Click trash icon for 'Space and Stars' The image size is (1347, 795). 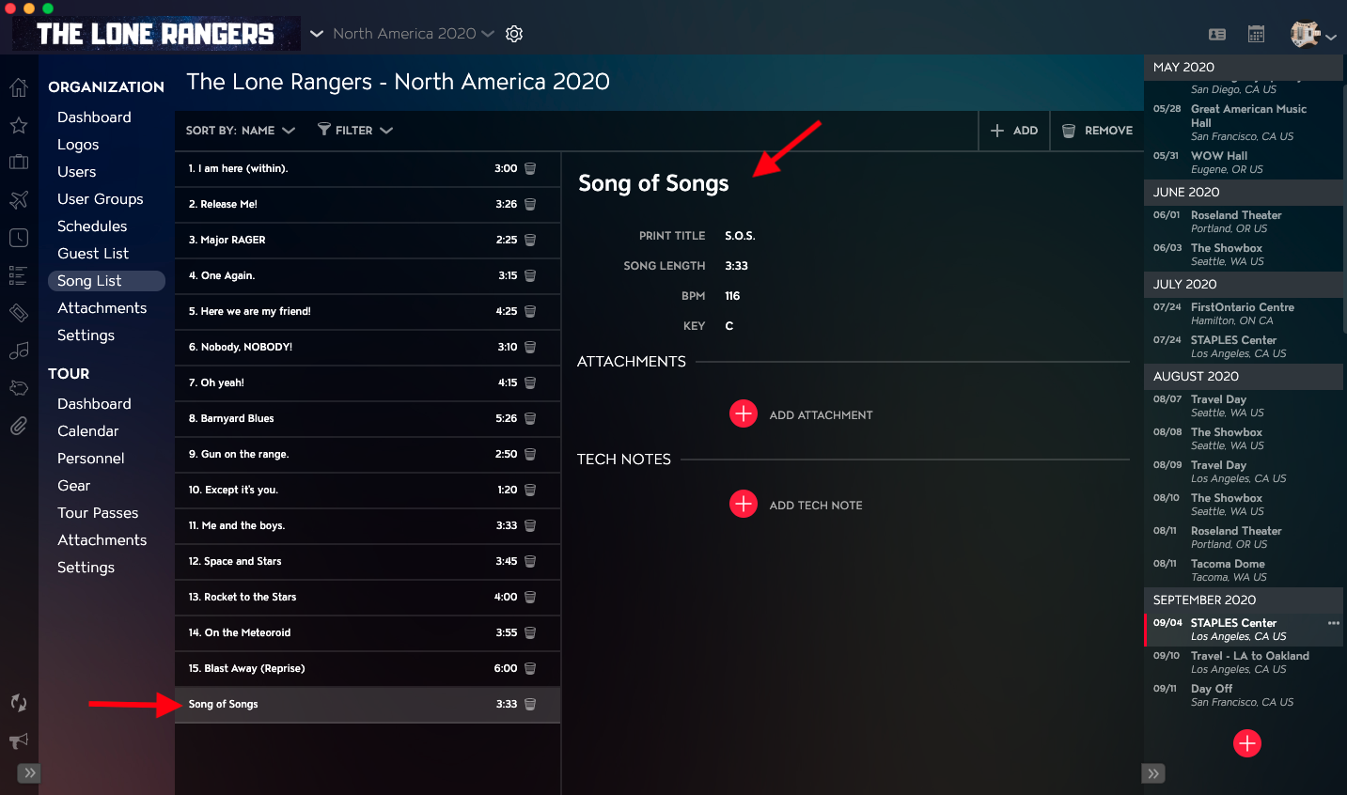[530, 561]
